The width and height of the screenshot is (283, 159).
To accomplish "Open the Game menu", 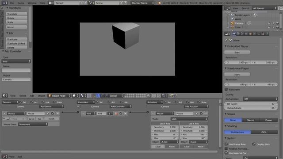I will pos(21,3).
